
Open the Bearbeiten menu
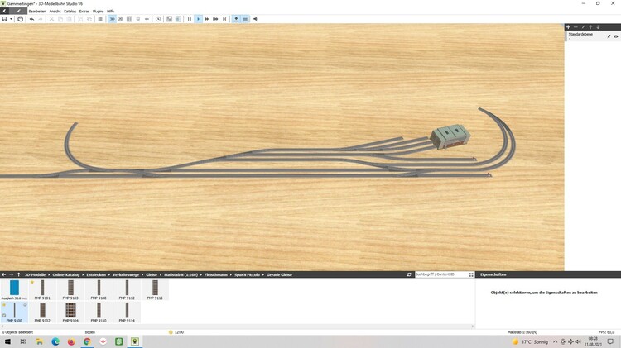click(x=37, y=12)
